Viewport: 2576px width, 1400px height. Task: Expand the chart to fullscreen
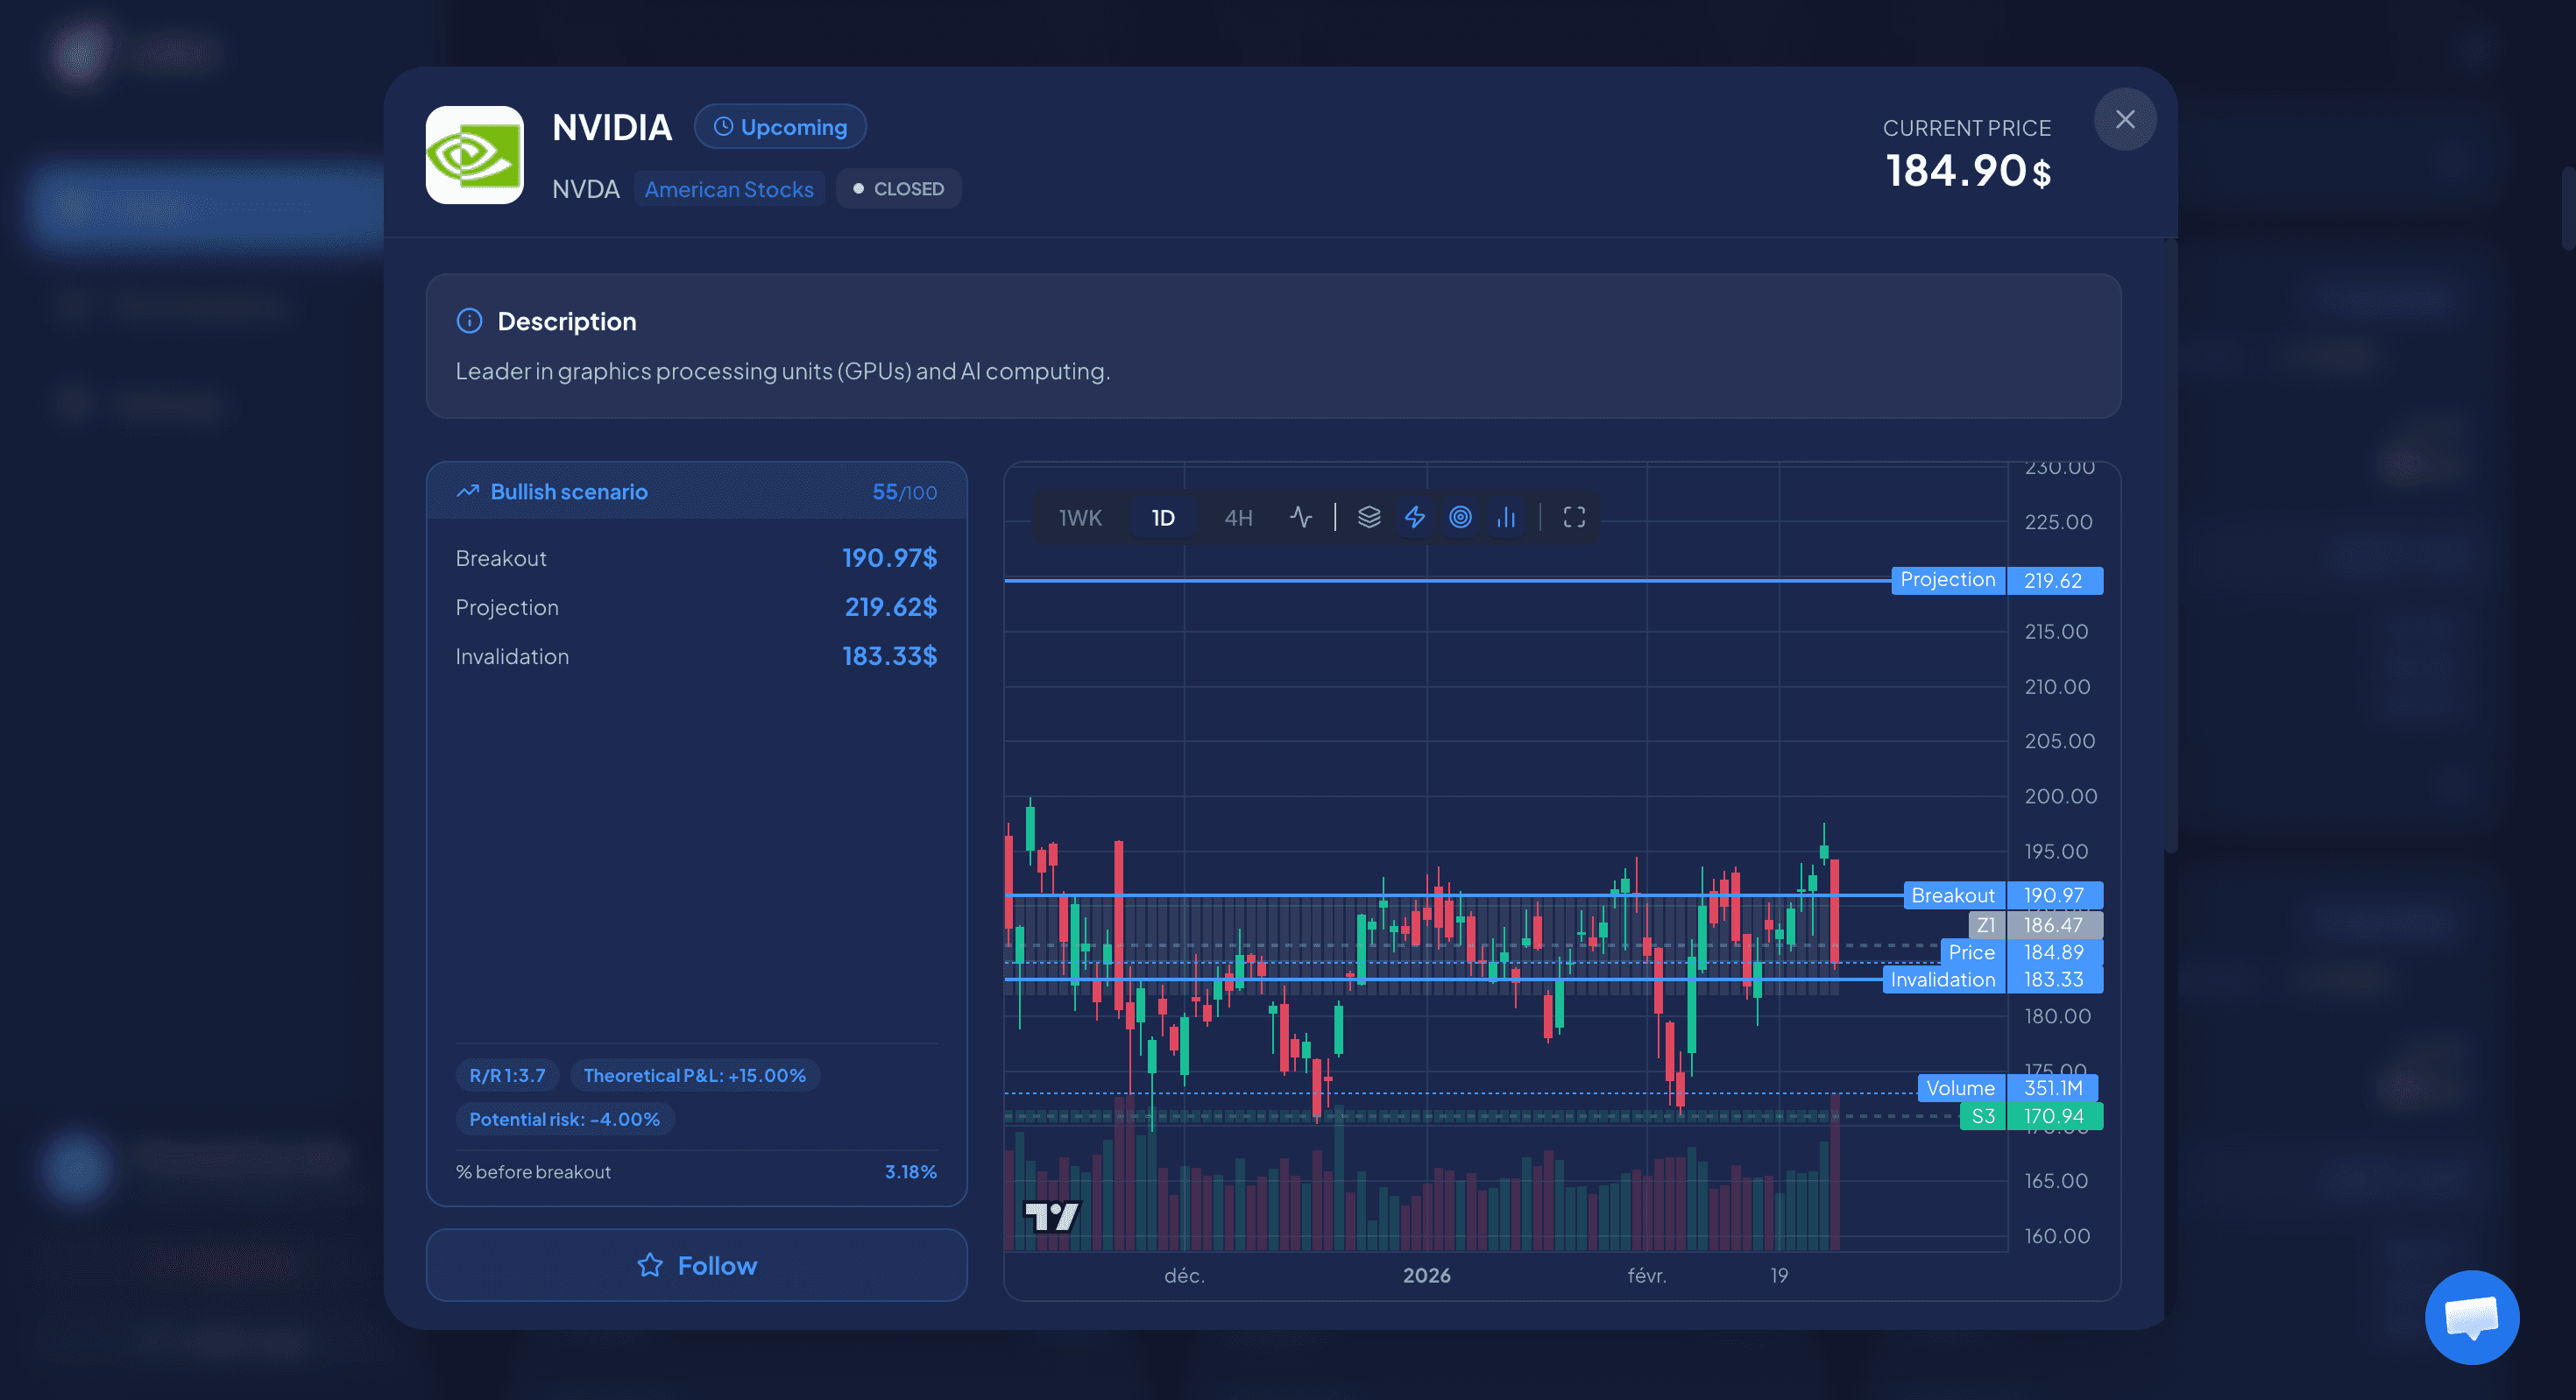coord(1572,517)
